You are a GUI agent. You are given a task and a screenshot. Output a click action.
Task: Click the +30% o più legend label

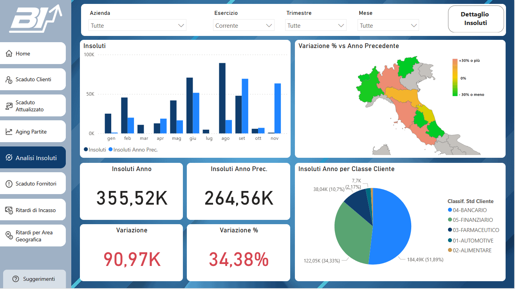469,61
